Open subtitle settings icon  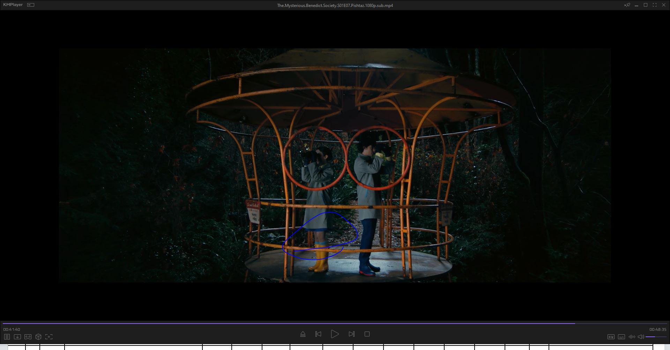click(621, 337)
